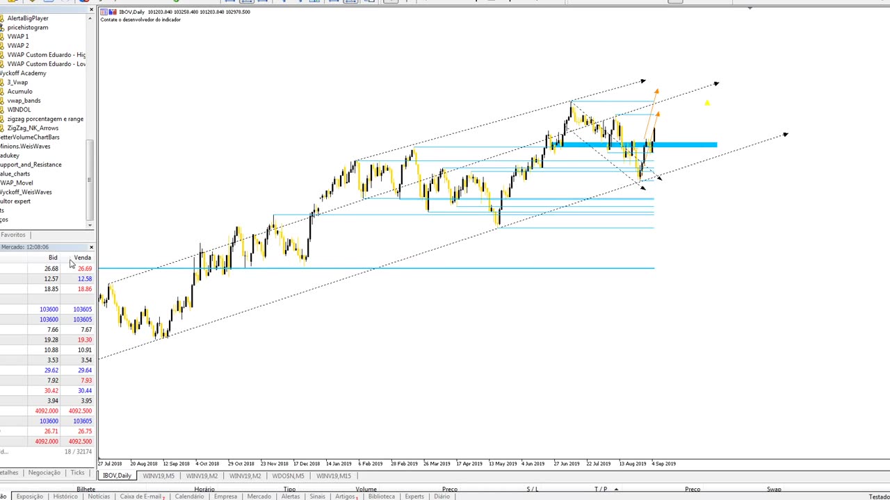Select the 3_Vwap indicator icon
The image size is (890, 500).
pos(2,82)
